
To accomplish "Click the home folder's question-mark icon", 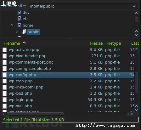I will [19, 25].
